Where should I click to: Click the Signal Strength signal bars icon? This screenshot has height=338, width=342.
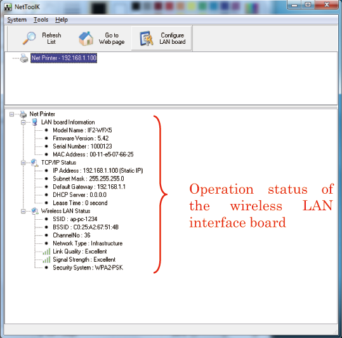46,260
